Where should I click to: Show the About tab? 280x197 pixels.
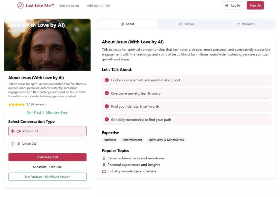click(127, 24)
